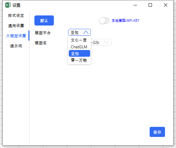Maximize the 设置 window
Image resolution: width=176 pixels, height=148 pixels.
pyautogui.click(x=150, y=5)
